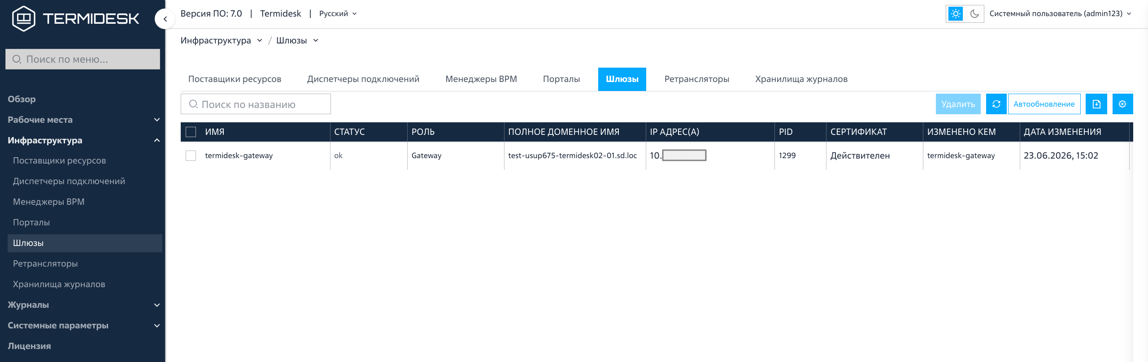1148x362 pixels.
Task: Click the PID value 1299
Action: [787, 155]
